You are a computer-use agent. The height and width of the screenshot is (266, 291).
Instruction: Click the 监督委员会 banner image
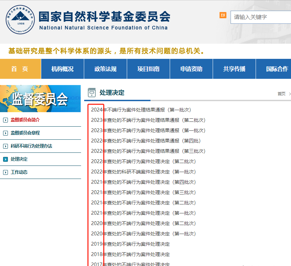coord(41,98)
